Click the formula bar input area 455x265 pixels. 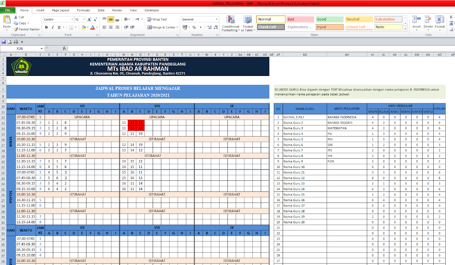point(261,49)
